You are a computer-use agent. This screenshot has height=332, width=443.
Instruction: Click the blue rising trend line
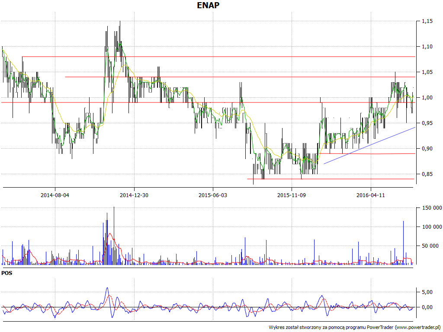click(369, 145)
